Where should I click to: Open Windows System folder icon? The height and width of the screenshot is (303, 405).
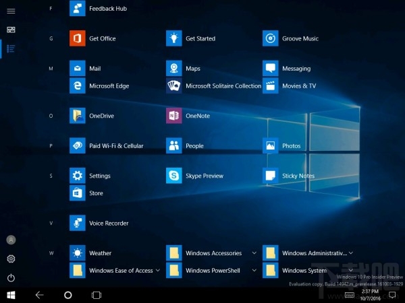click(x=271, y=270)
